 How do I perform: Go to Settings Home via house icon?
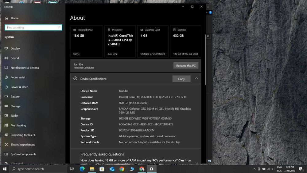pyautogui.click(x=6, y=18)
